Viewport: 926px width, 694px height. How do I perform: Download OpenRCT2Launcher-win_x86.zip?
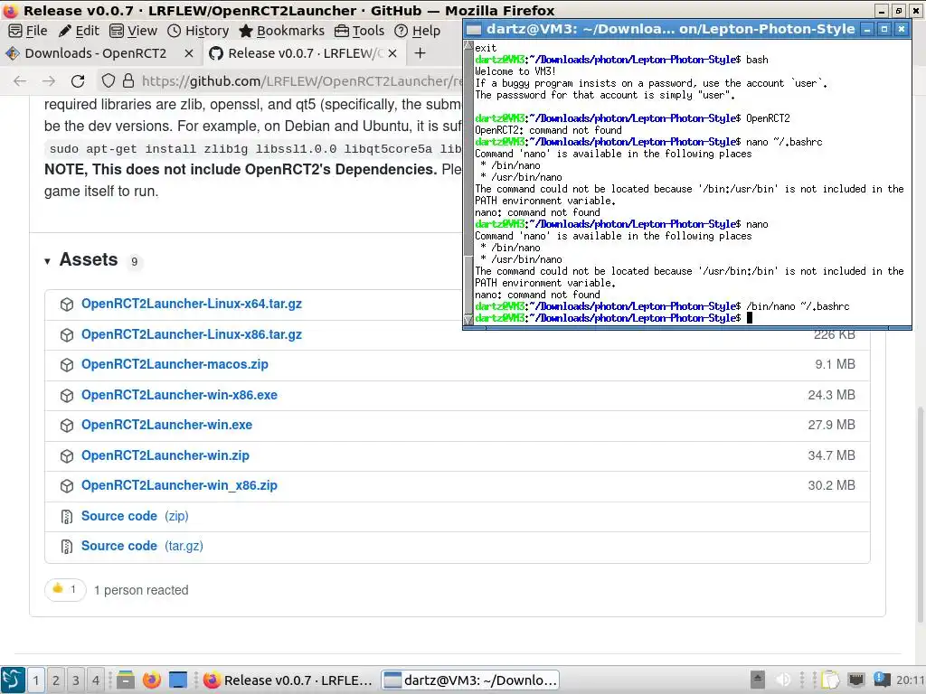pyautogui.click(x=179, y=485)
